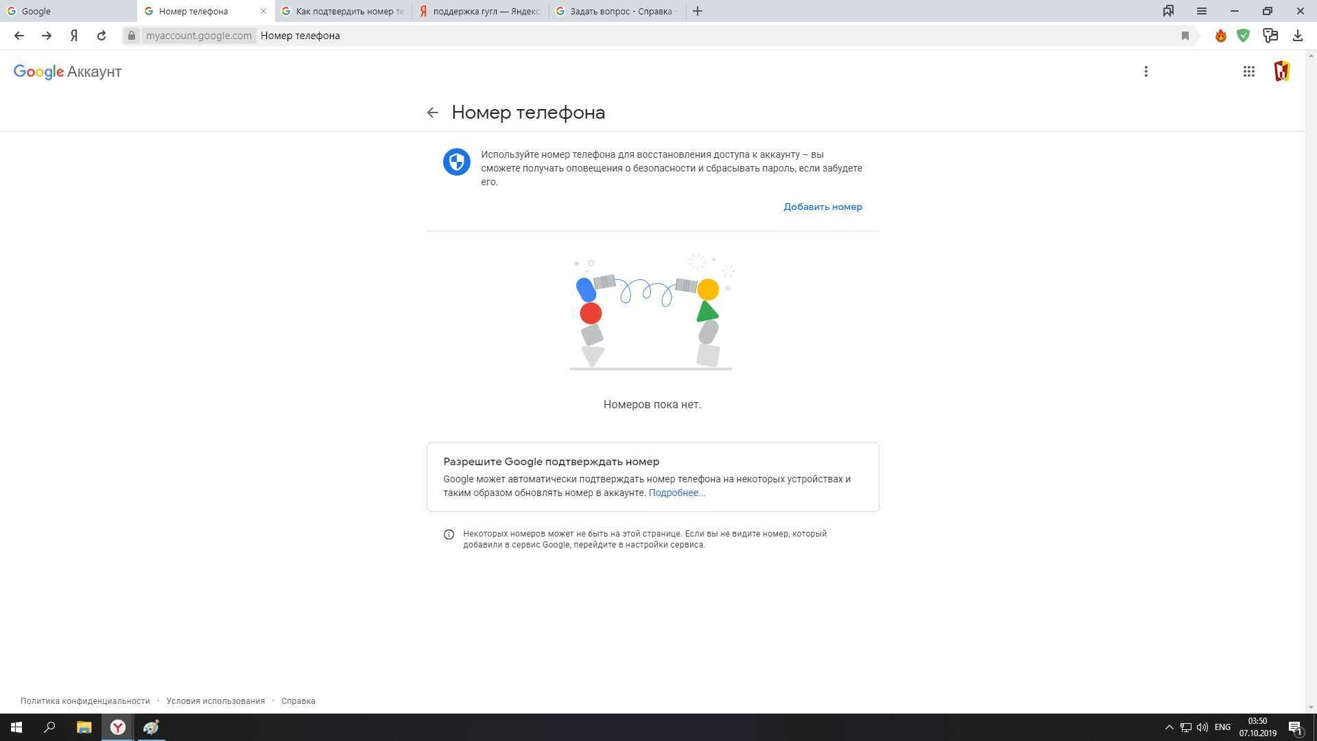The image size is (1317, 741).
Task: Open the flame extension icon
Action: coord(1221,36)
